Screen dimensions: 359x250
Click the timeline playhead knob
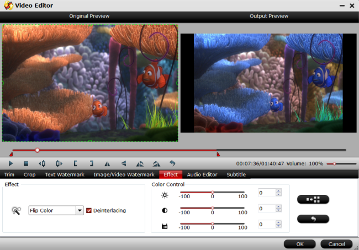click(38, 150)
